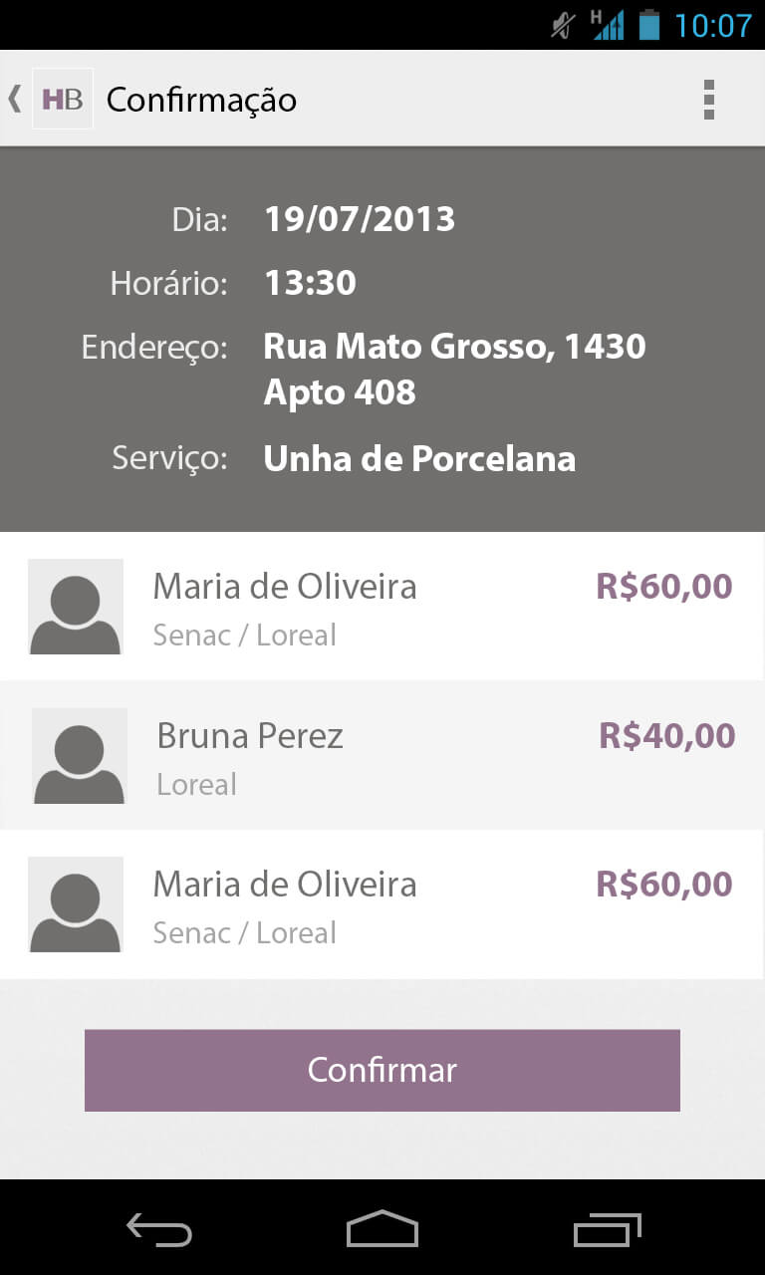Tap the Android home navigation icon
Screen dimensions: 765x1275
click(x=382, y=1229)
